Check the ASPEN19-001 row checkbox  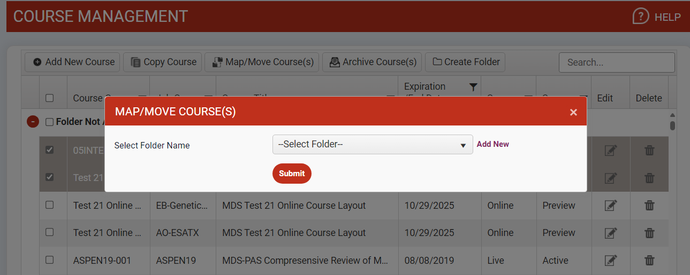pos(49,260)
